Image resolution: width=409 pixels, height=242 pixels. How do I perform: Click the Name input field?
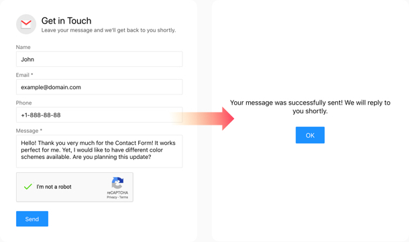99,59
